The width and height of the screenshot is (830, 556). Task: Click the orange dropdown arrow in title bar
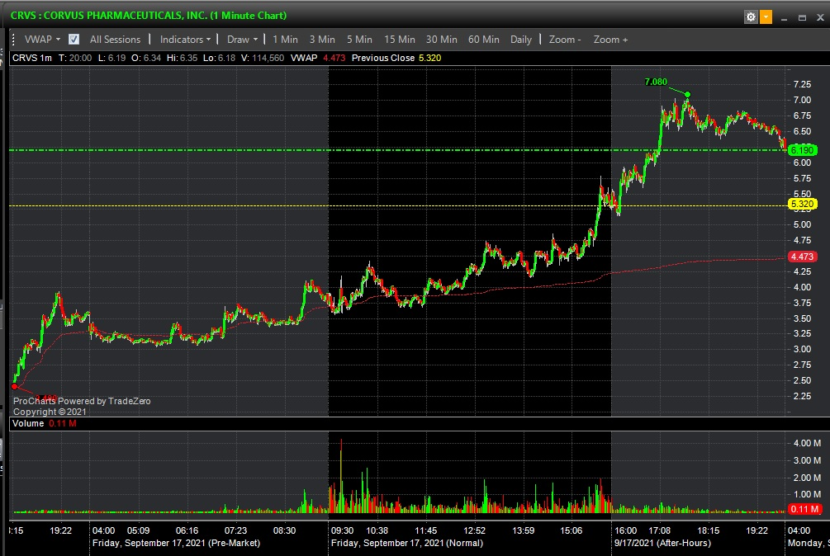pos(766,16)
